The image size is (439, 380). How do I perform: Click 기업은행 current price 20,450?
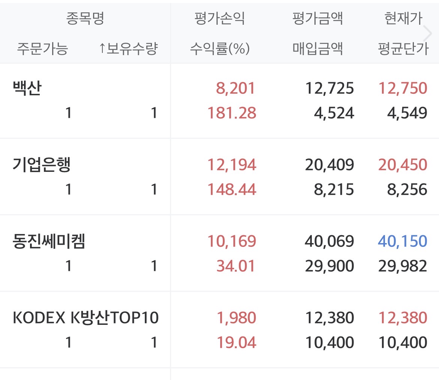coord(403,165)
